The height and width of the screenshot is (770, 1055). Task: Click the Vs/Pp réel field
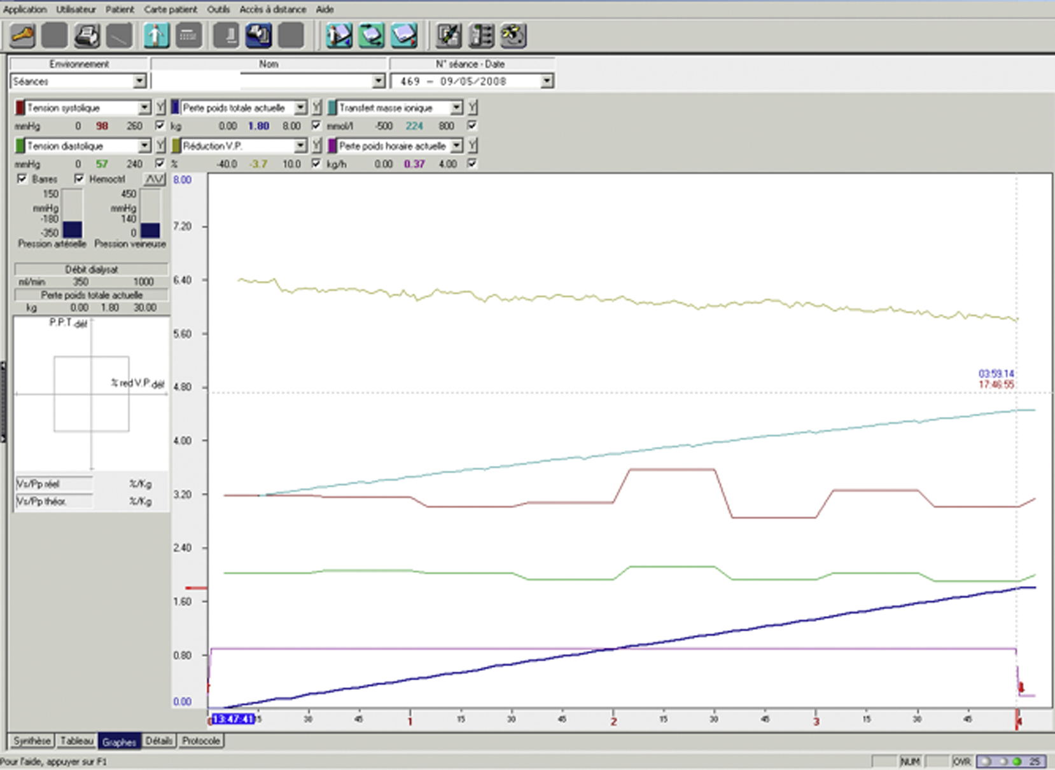click(x=53, y=484)
